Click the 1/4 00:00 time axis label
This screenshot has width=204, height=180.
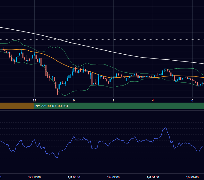[x=74, y=177]
